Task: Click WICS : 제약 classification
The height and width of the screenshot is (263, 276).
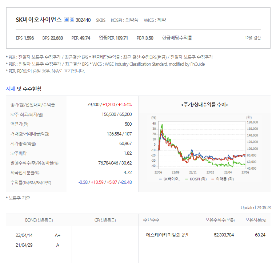Action: coord(155,20)
